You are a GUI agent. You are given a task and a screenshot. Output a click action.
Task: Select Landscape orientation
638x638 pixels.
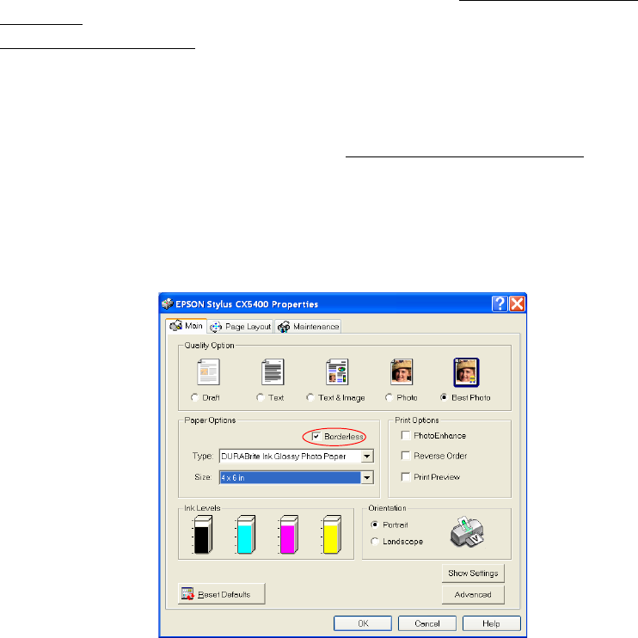[x=375, y=541]
